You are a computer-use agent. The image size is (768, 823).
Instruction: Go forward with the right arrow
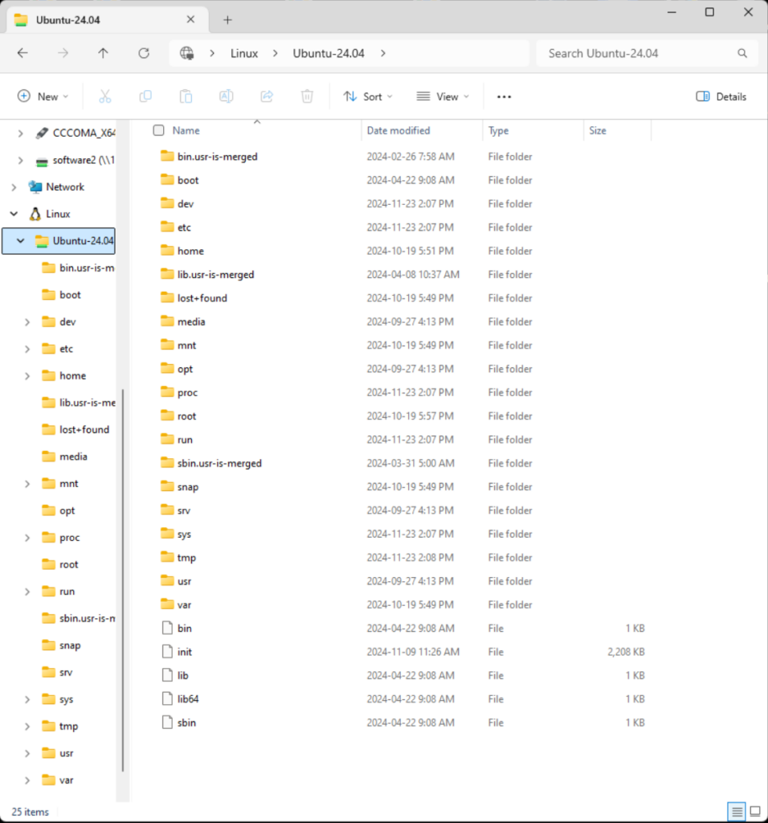(x=63, y=53)
